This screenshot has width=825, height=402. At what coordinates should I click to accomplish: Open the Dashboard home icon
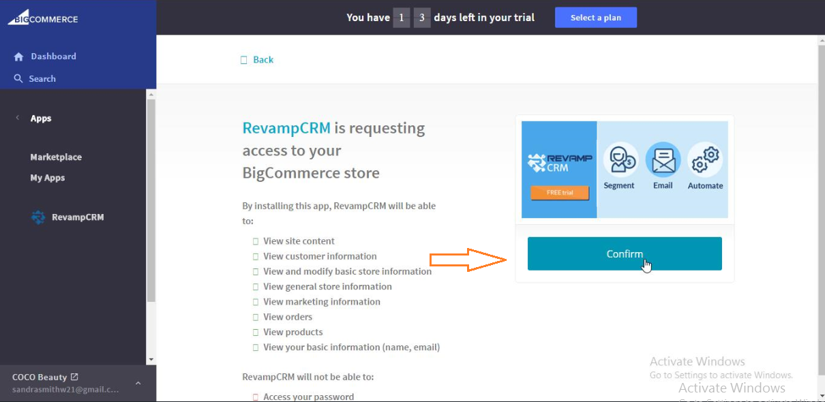18,57
